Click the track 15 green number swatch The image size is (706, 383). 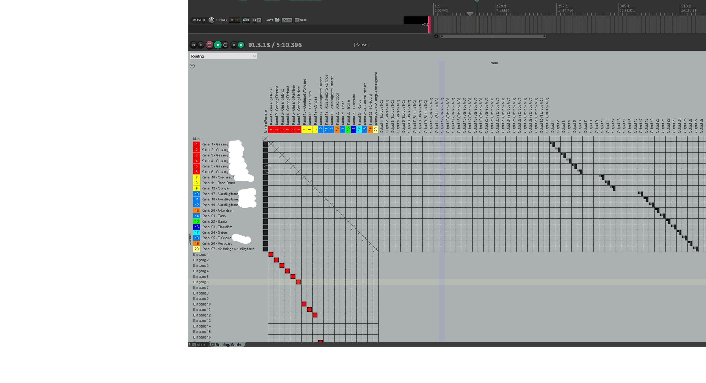point(197,221)
